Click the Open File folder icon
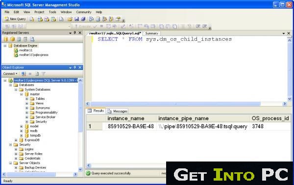 click(x=70, y=19)
